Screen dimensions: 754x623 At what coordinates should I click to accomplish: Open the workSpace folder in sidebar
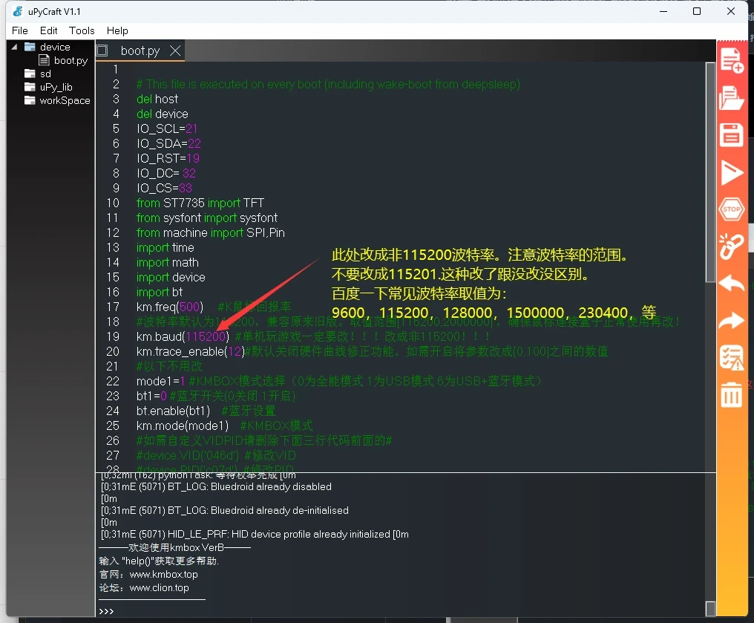click(65, 100)
